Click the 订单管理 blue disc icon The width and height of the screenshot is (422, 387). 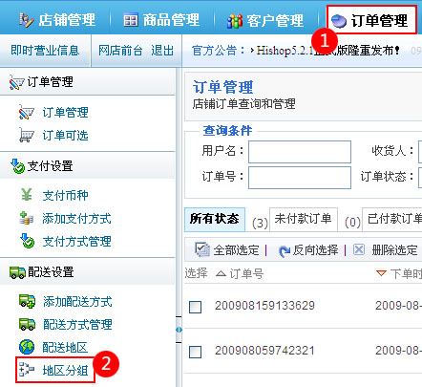pos(338,21)
